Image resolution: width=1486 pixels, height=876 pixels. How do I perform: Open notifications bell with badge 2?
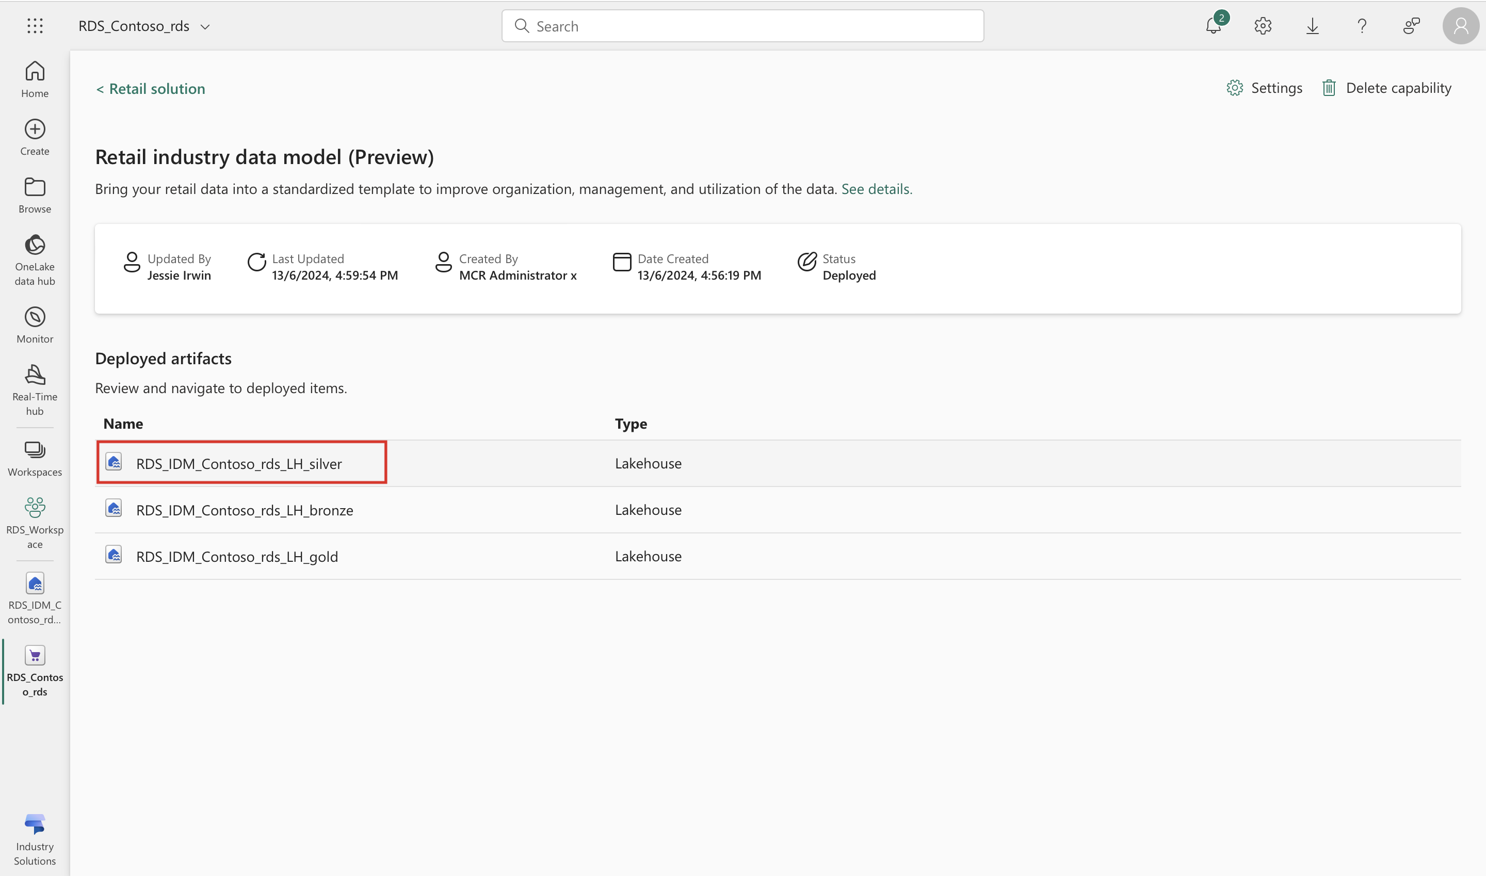(x=1214, y=25)
